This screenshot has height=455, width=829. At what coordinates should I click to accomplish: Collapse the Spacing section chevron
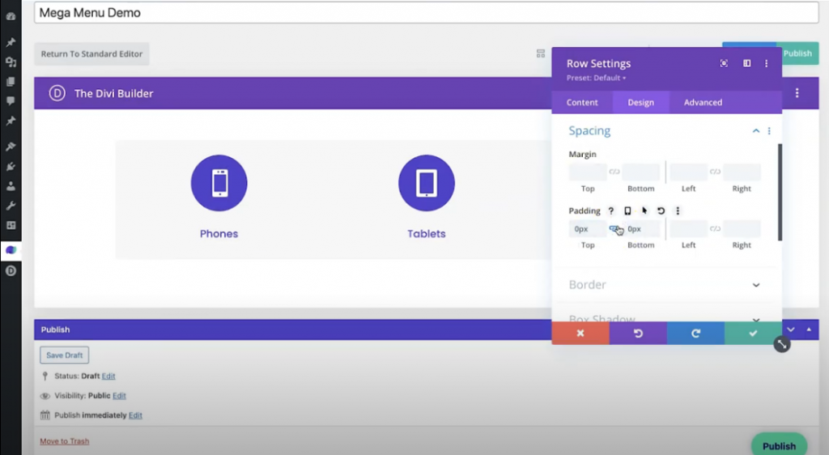point(756,130)
